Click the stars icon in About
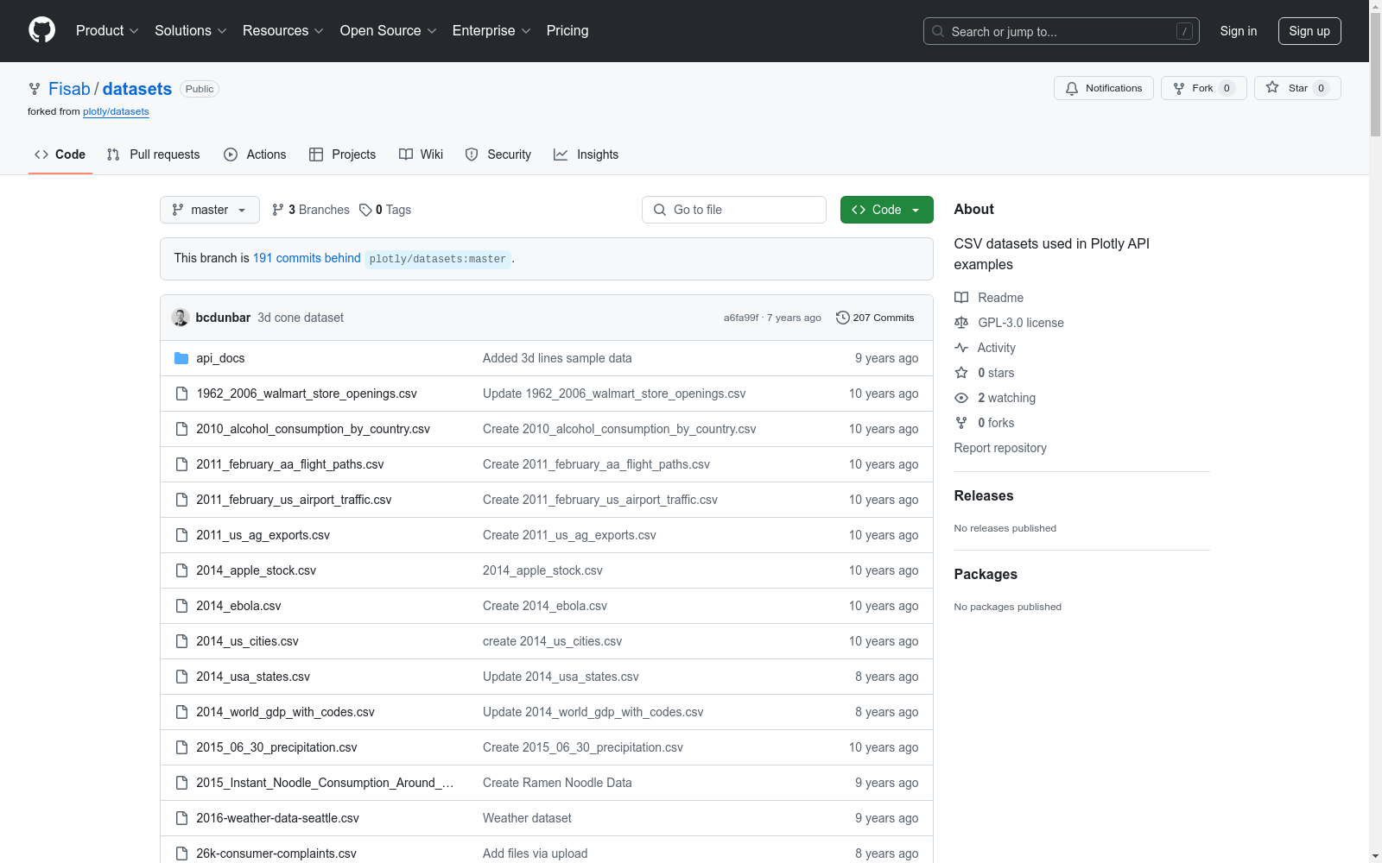 click(x=961, y=373)
